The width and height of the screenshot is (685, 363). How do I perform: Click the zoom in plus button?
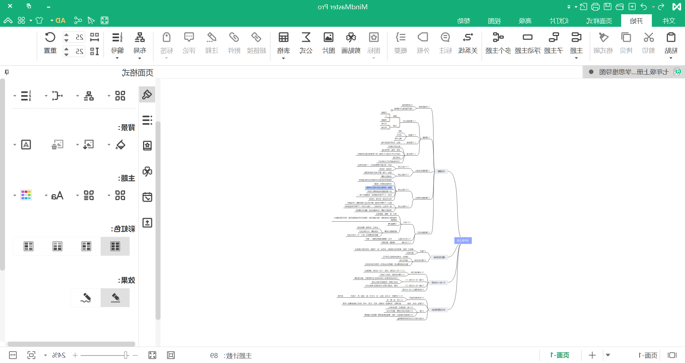75,355
